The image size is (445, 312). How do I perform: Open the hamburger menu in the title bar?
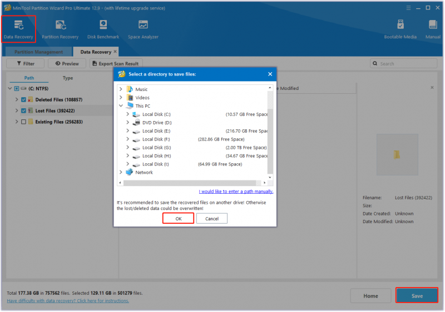(408, 8)
